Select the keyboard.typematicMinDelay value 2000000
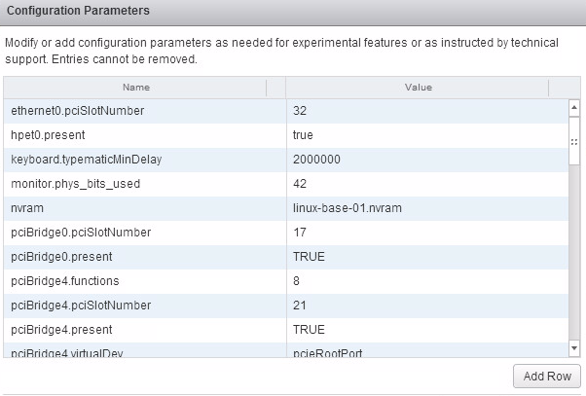Viewport: 586px width, 396px height. coord(316,160)
